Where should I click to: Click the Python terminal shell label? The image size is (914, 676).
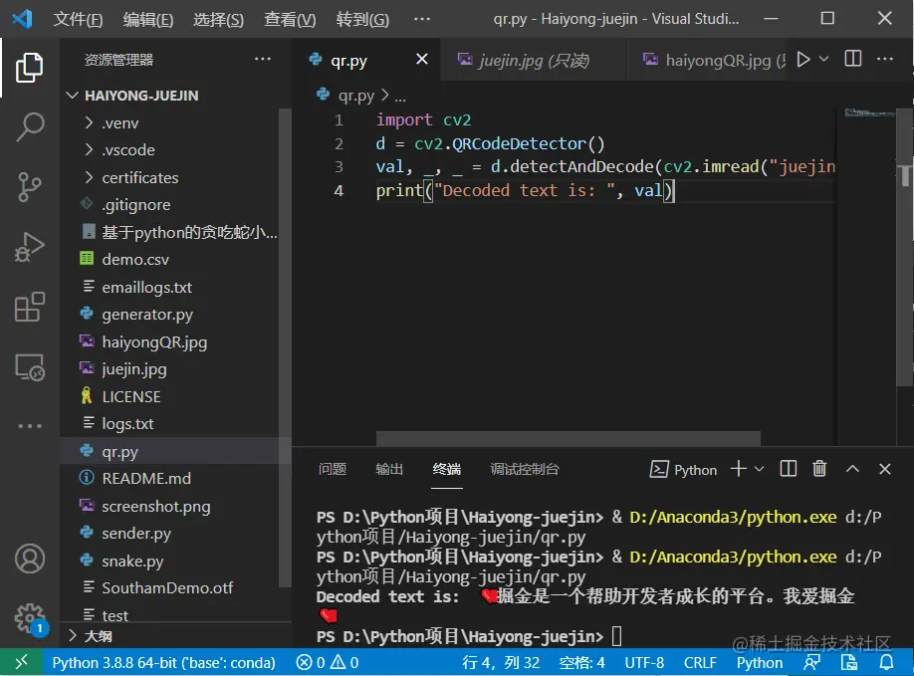pyautogui.click(x=683, y=469)
